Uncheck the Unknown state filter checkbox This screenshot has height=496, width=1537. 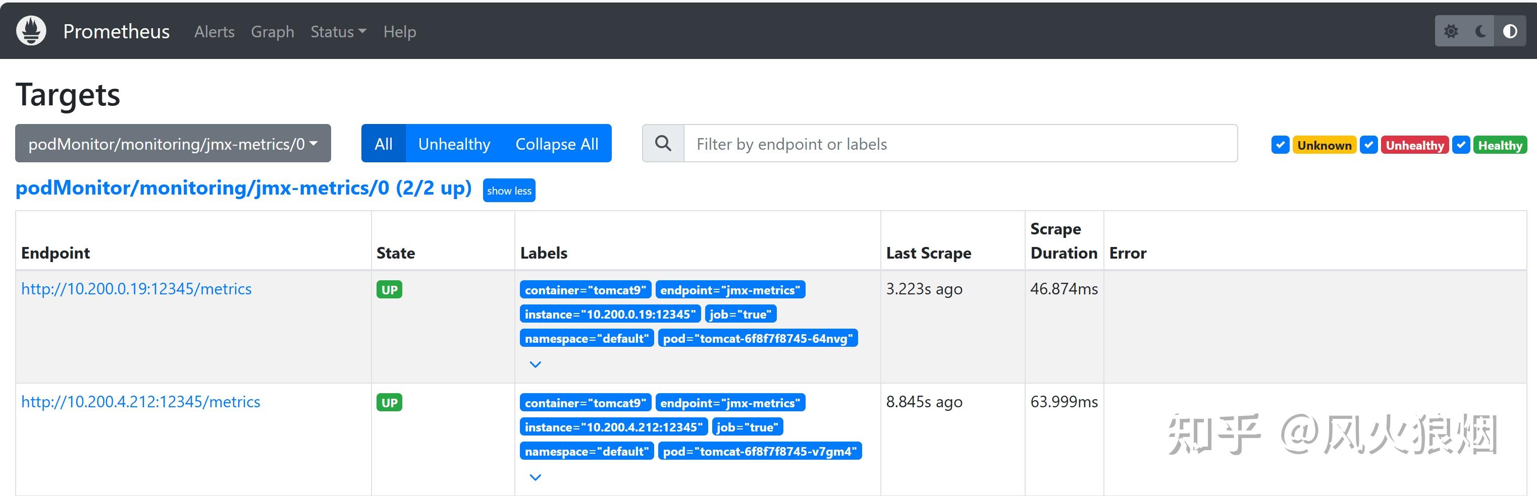1281,145
